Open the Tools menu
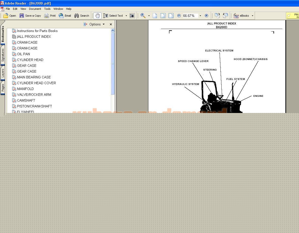Screen dimensions: 299x233 click(47, 9)
